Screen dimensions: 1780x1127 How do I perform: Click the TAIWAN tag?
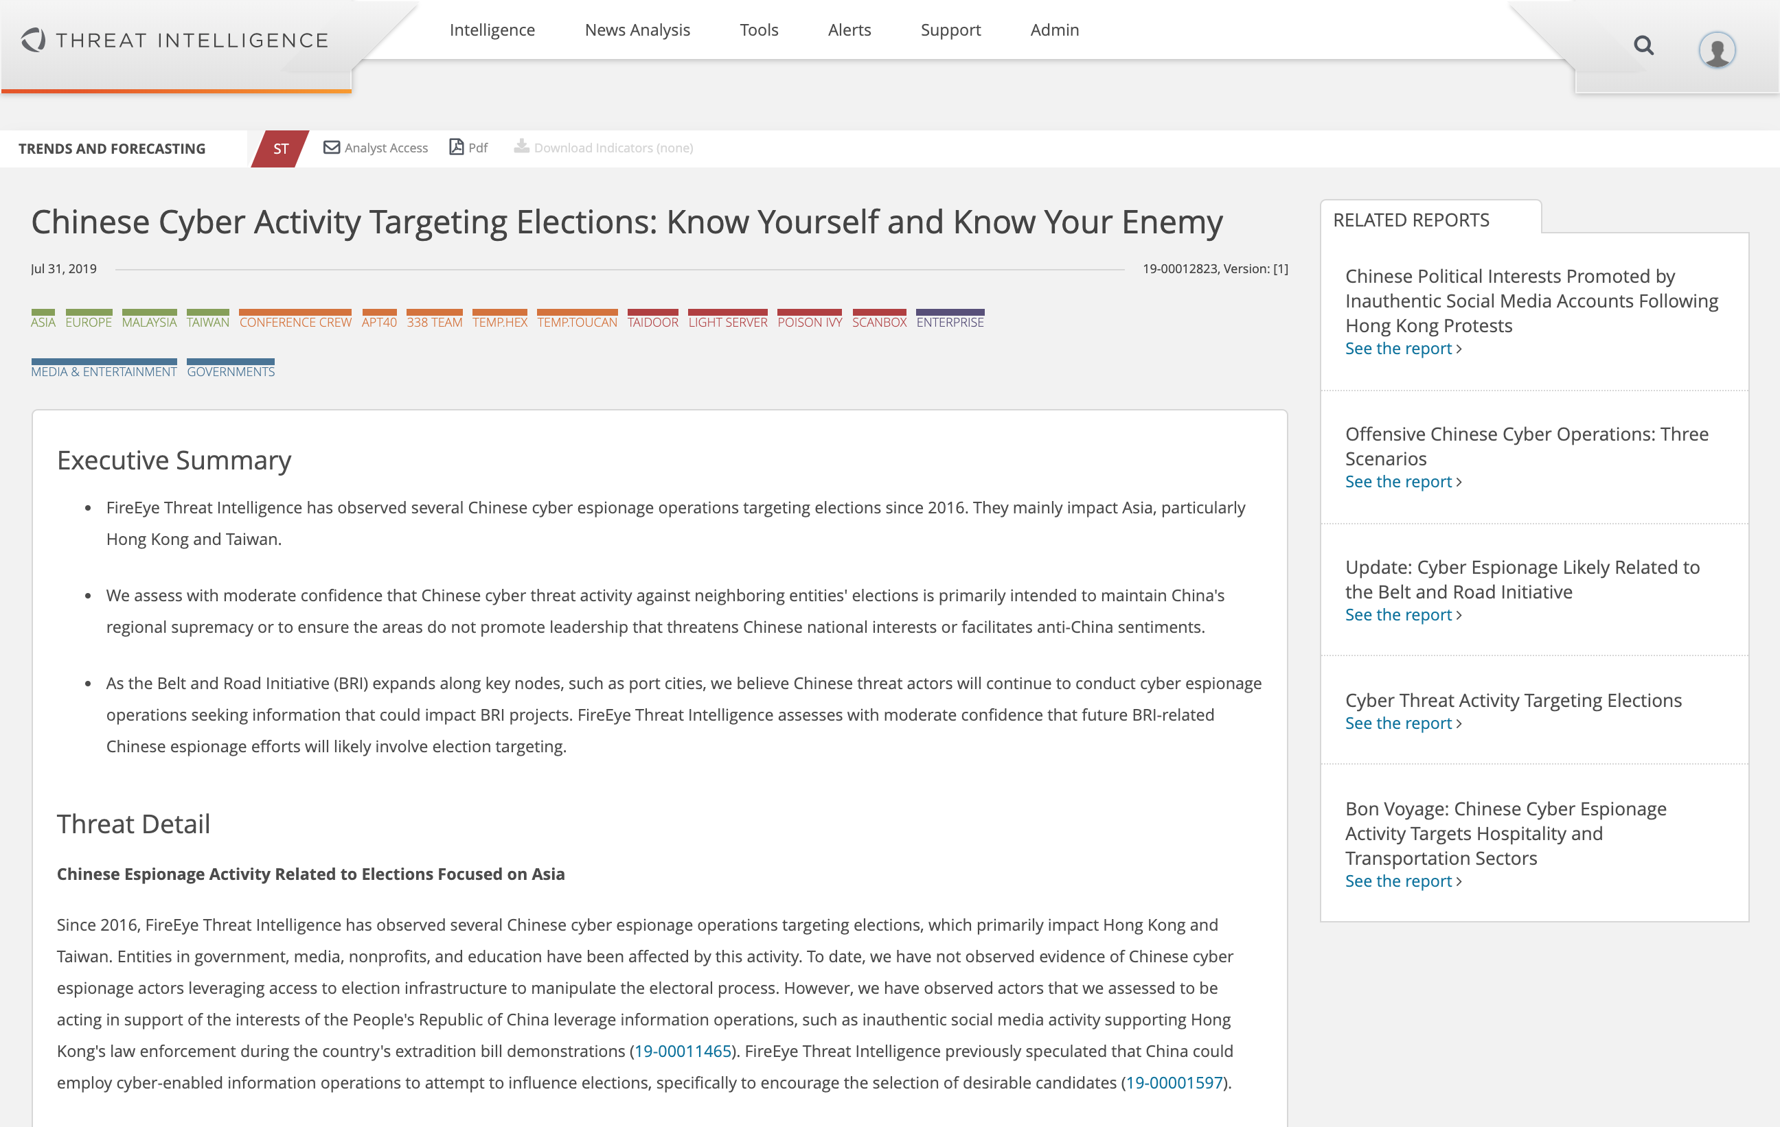[x=207, y=319]
